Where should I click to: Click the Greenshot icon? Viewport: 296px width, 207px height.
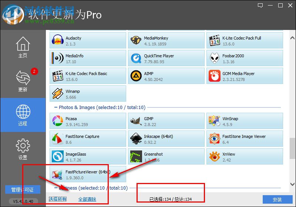[x=136, y=156]
